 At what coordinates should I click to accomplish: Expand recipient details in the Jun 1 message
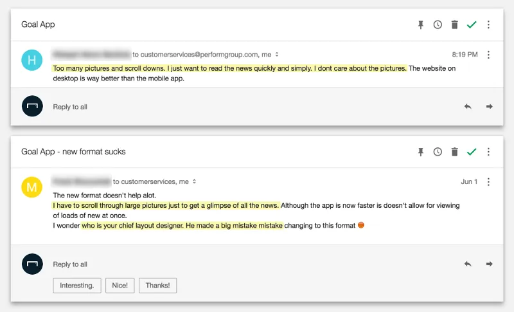coord(195,181)
